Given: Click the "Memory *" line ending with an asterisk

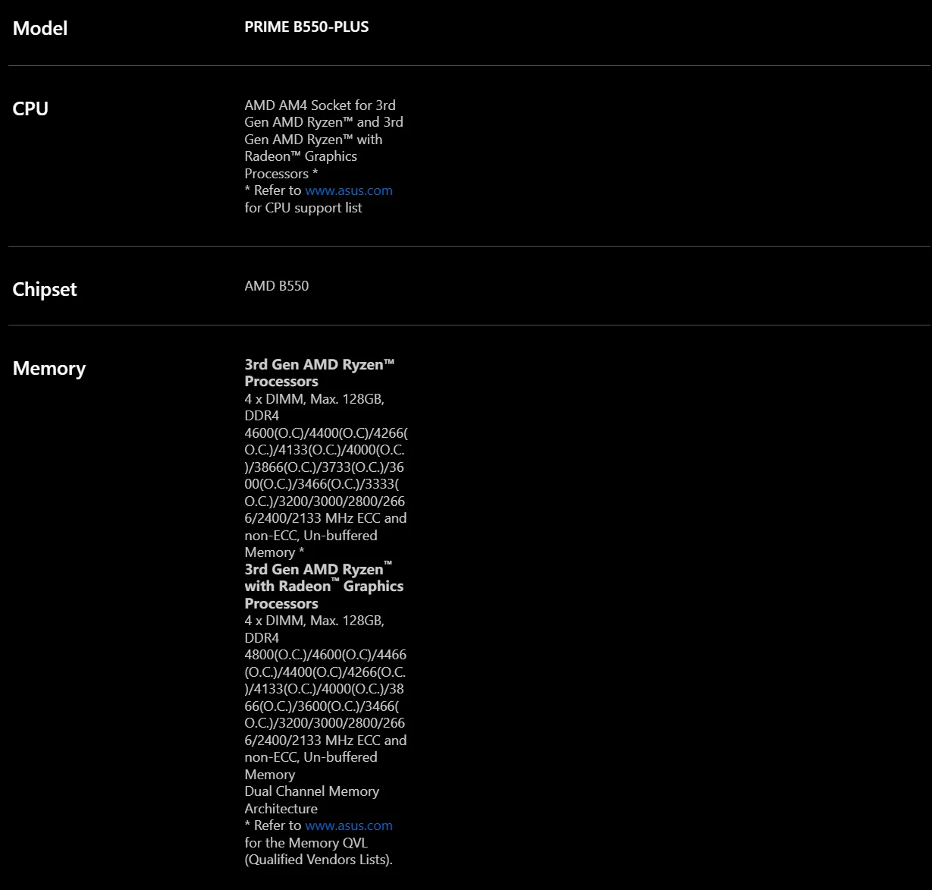Looking at the screenshot, I should pos(274,552).
